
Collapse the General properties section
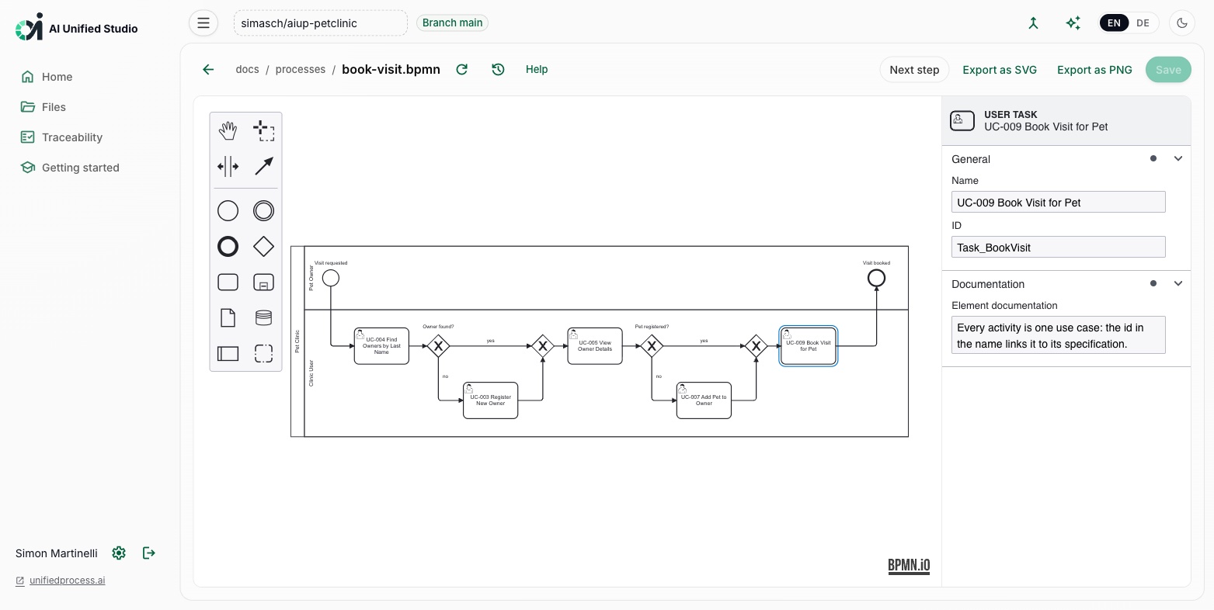(1178, 158)
